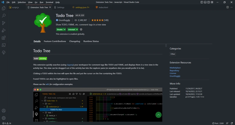Toggle the secondary side bar layout icon
The height and width of the screenshot is (125, 235).
click(209, 2)
